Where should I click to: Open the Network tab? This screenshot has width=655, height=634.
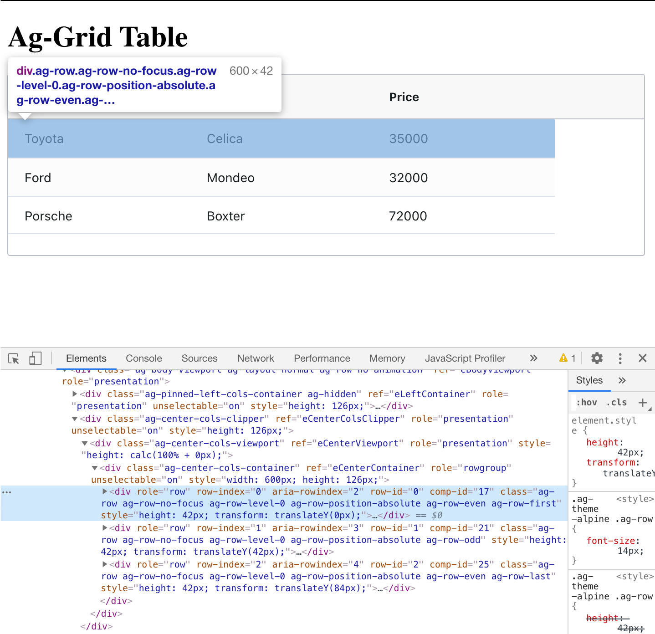(x=256, y=358)
